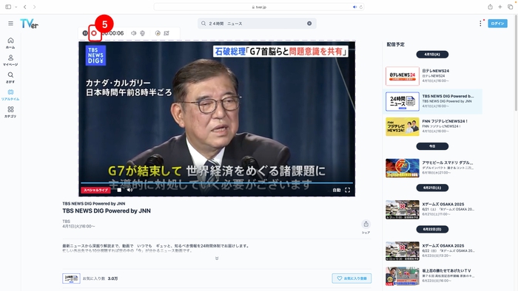Select the Xゲームズ OSAKA 6月21日 thumbnail
Screen dimensions: 518x291
tap(403, 210)
